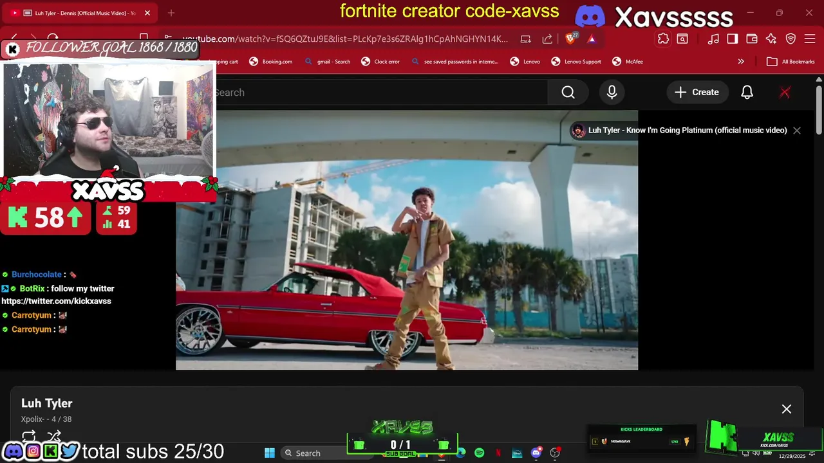This screenshot has height=463, width=824.
Task: Toggle the Brave sidebar panel icon
Action: pos(732,39)
